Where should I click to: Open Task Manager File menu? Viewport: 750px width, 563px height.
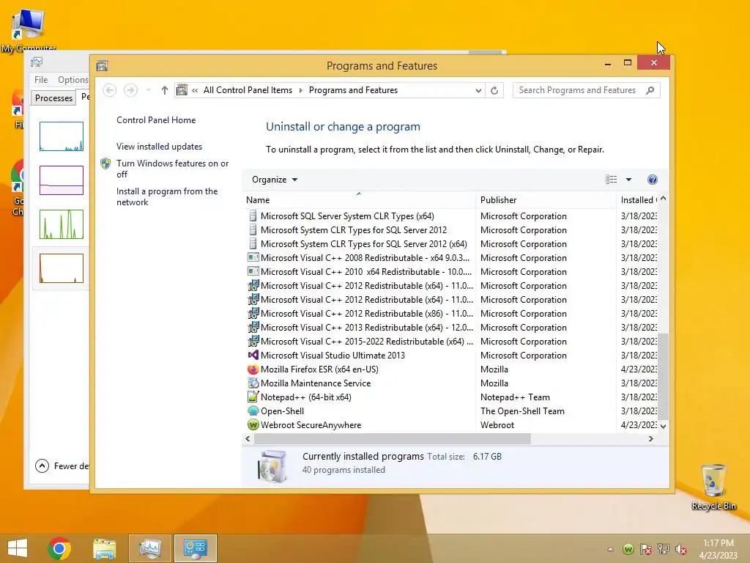[x=41, y=79]
